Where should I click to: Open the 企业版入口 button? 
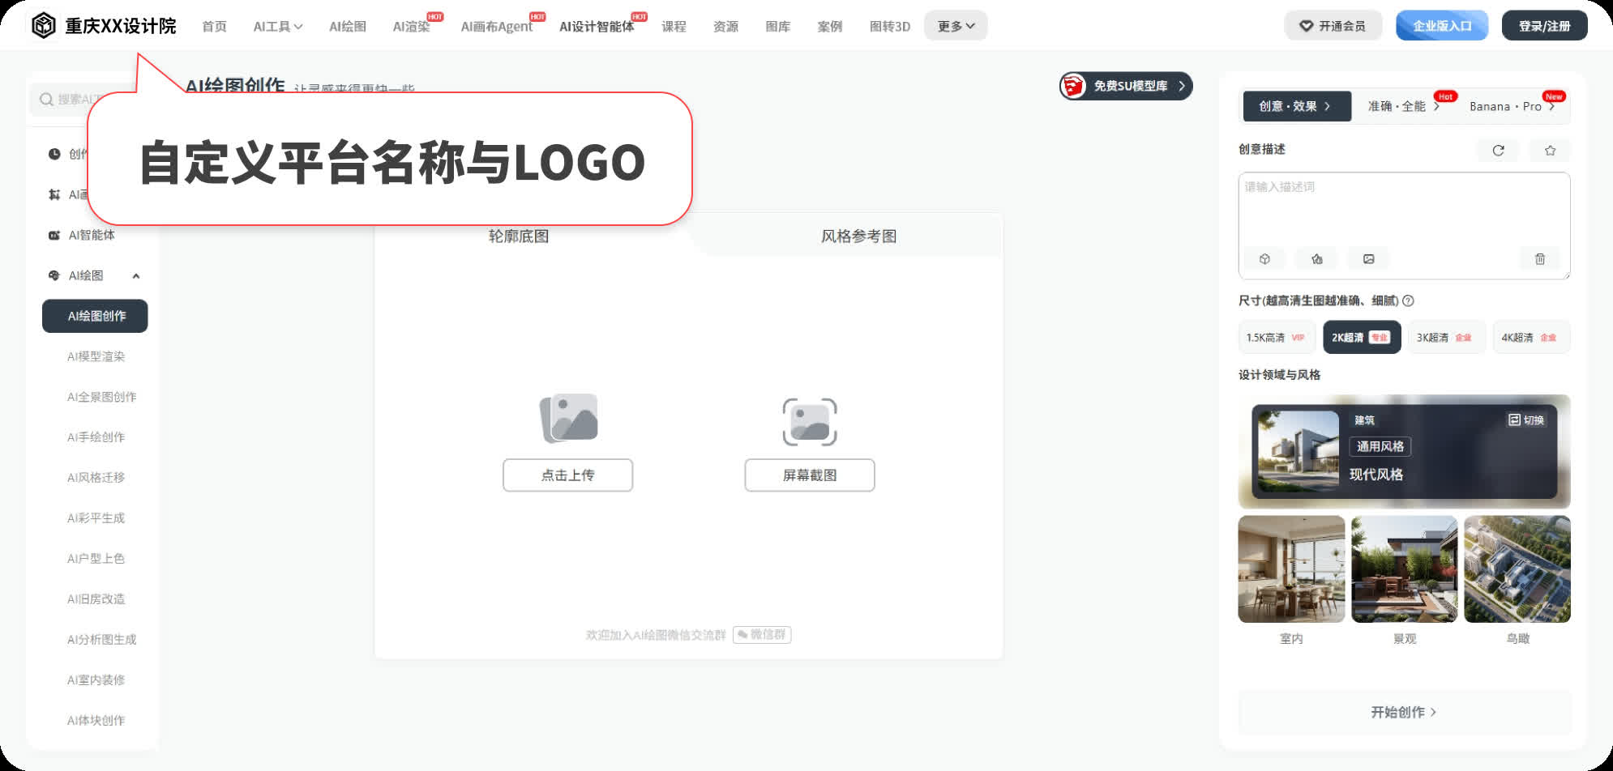point(1442,26)
